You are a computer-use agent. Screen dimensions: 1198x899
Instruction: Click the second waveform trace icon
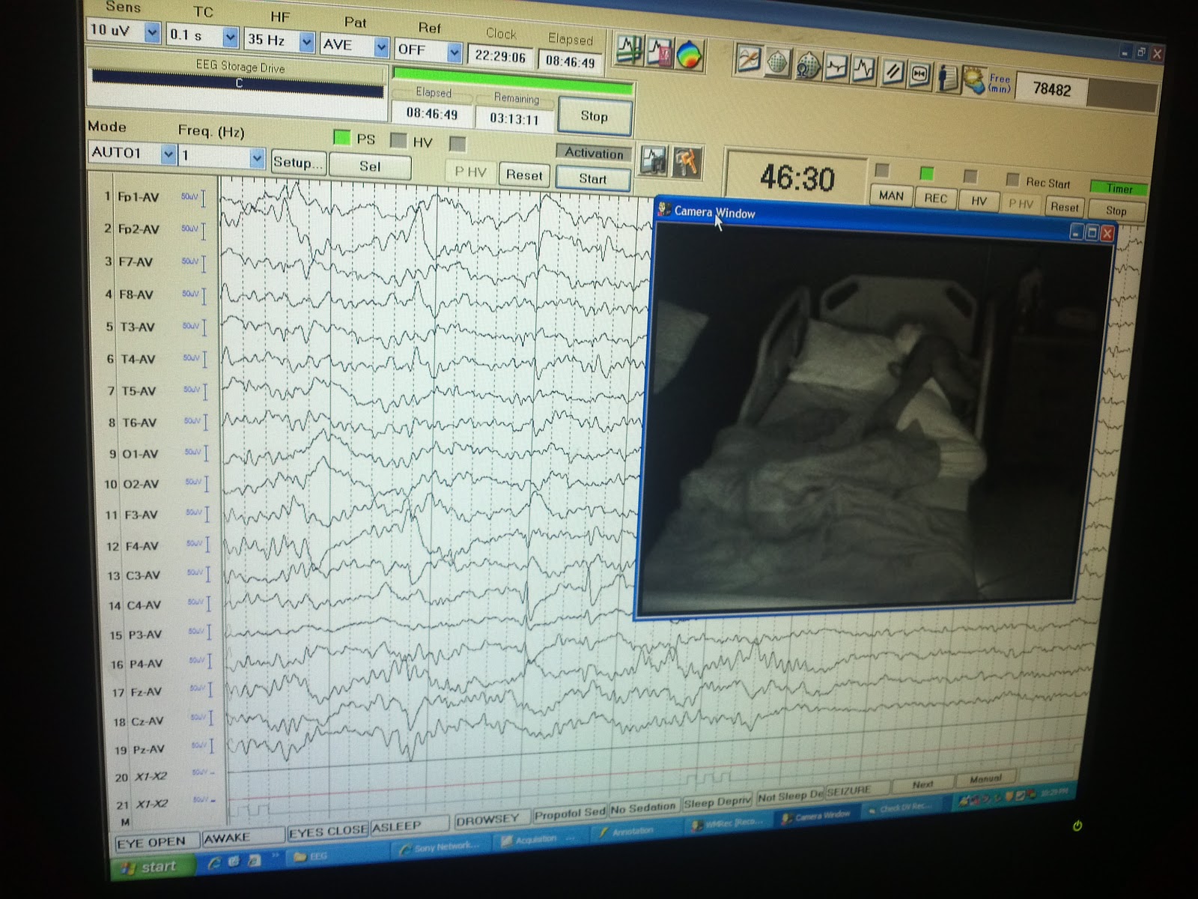(x=864, y=70)
